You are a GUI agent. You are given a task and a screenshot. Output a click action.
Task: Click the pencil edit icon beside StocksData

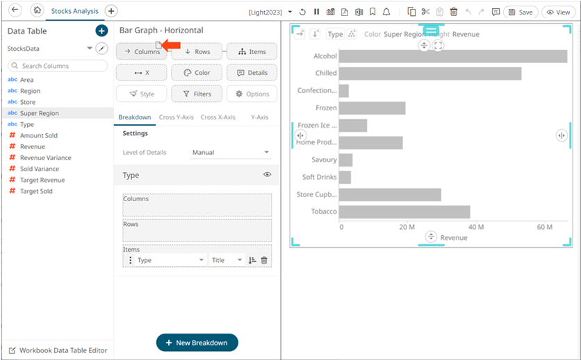[102, 49]
